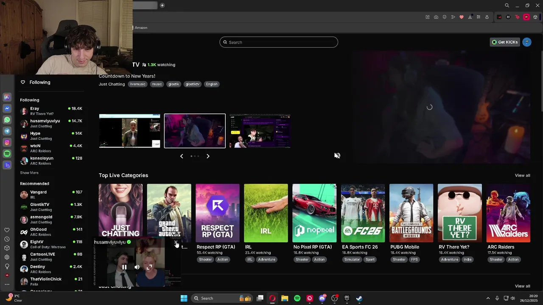Open asmongold in Recommended list
This screenshot has height=305, width=543.
tap(51, 219)
